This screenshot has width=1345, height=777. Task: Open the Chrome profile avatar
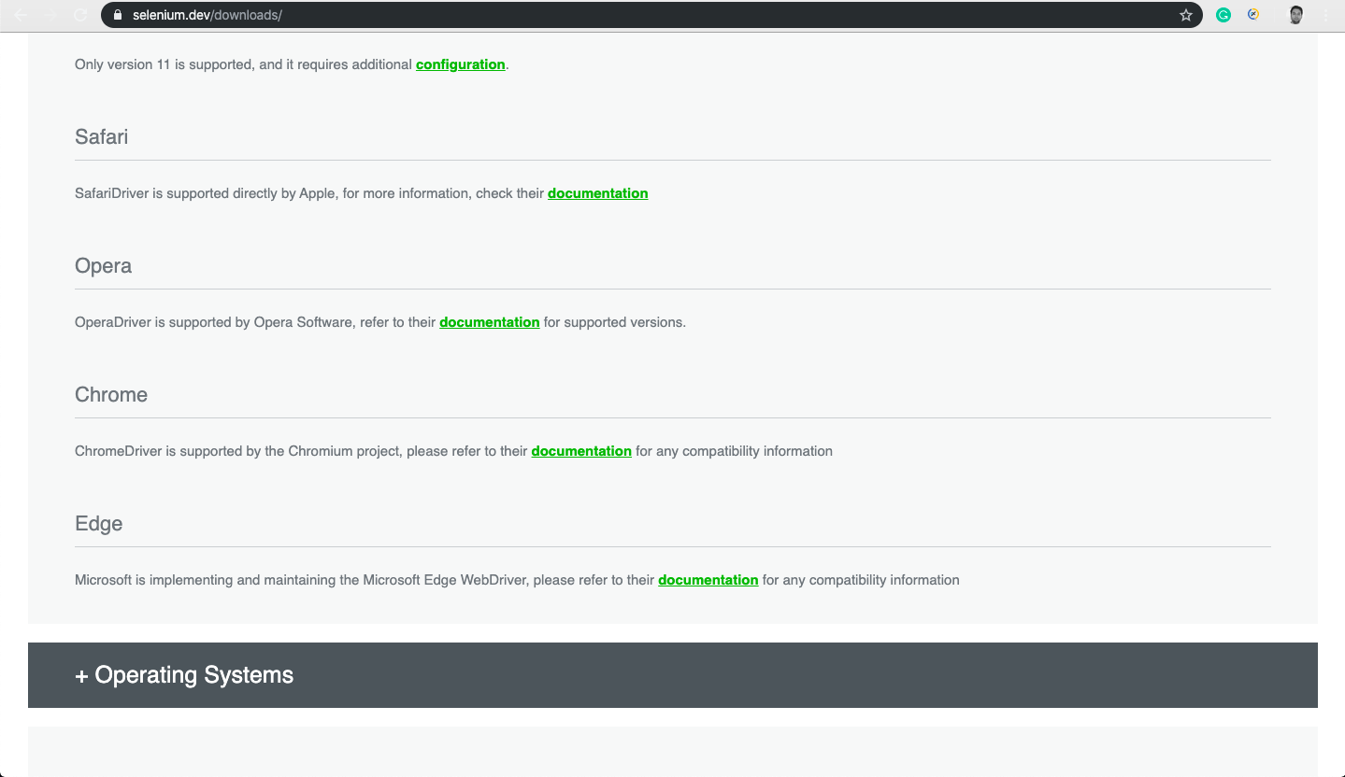point(1295,15)
